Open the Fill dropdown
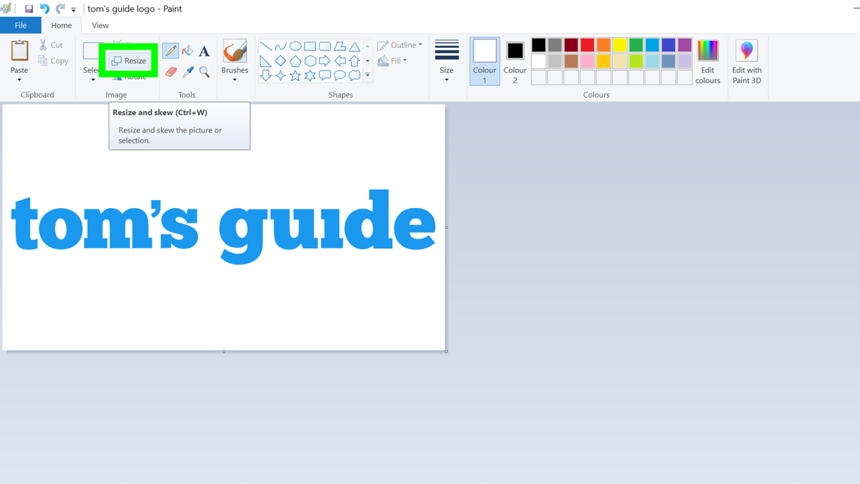Image resolution: width=860 pixels, height=484 pixels. (x=393, y=60)
